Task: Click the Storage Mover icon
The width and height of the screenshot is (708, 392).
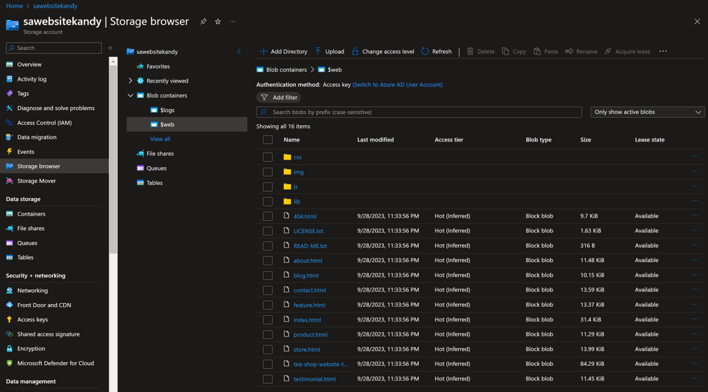Action: point(9,181)
